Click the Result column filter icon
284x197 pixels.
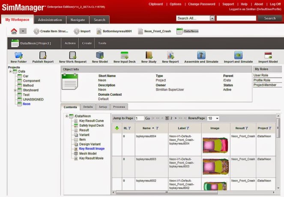247,128
